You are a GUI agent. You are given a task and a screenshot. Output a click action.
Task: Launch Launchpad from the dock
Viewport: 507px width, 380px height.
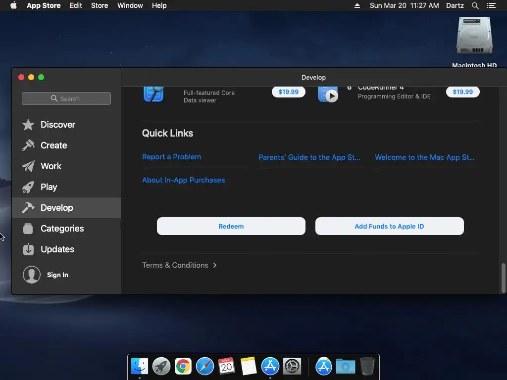pyautogui.click(x=161, y=367)
